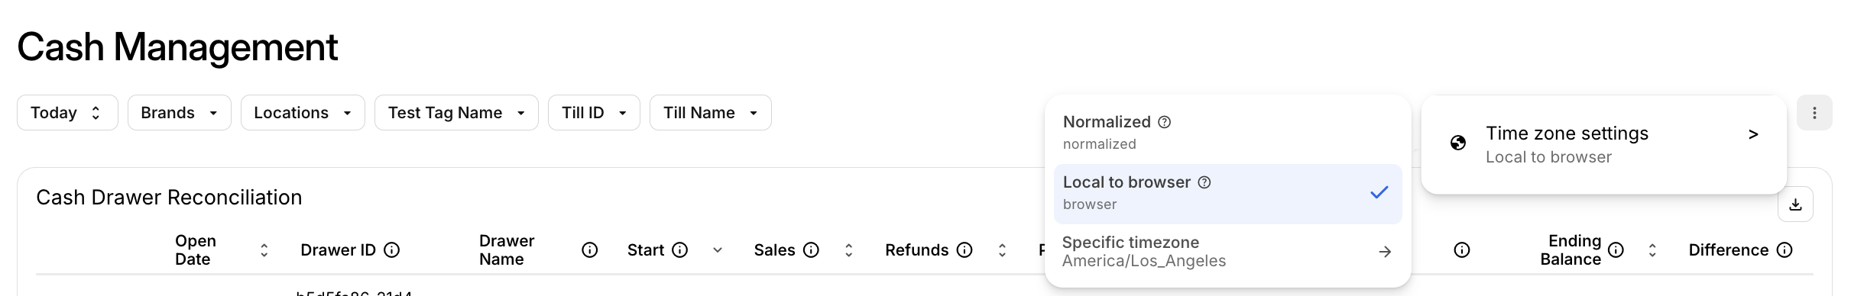
Task: Open the Test Tag Name filter
Action: pos(456,113)
